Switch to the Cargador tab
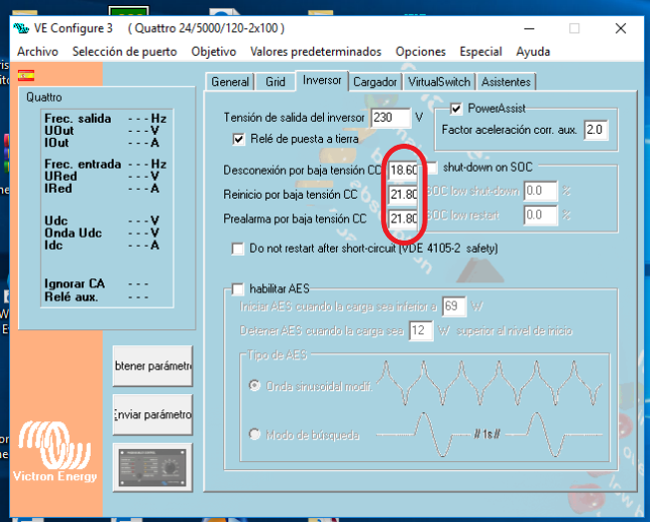Image resolution: width=650 pixels, height=522 pixels. (375, 82)
